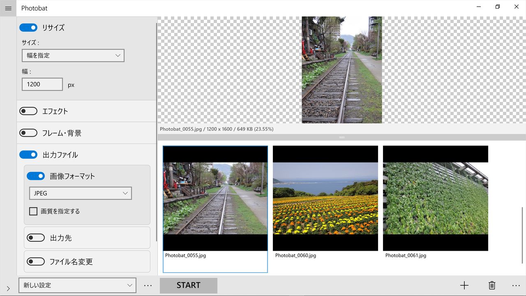
Task: Minimize the Photobat window
Action: click(479, 7)
